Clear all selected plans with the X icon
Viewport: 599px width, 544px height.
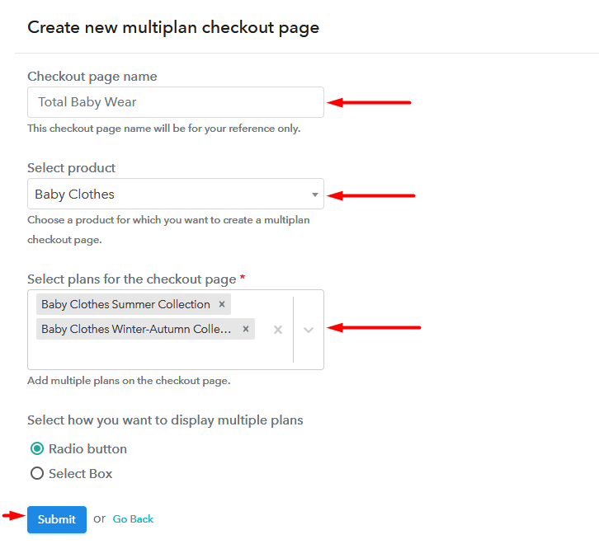278,330
